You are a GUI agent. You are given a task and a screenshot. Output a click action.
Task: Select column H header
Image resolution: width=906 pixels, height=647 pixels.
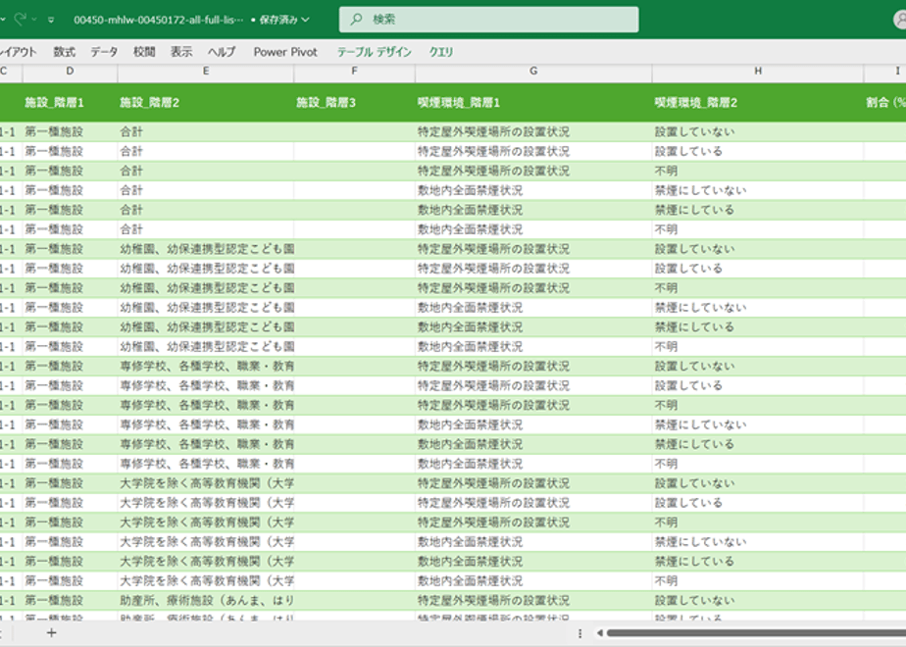tap(758, 71)
